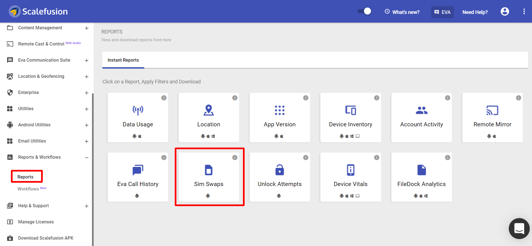This screenshot has width=532, height=246.
Task: Click info icon on Eva Call History card
Action: pyautogui.click(x=164, y=158)
